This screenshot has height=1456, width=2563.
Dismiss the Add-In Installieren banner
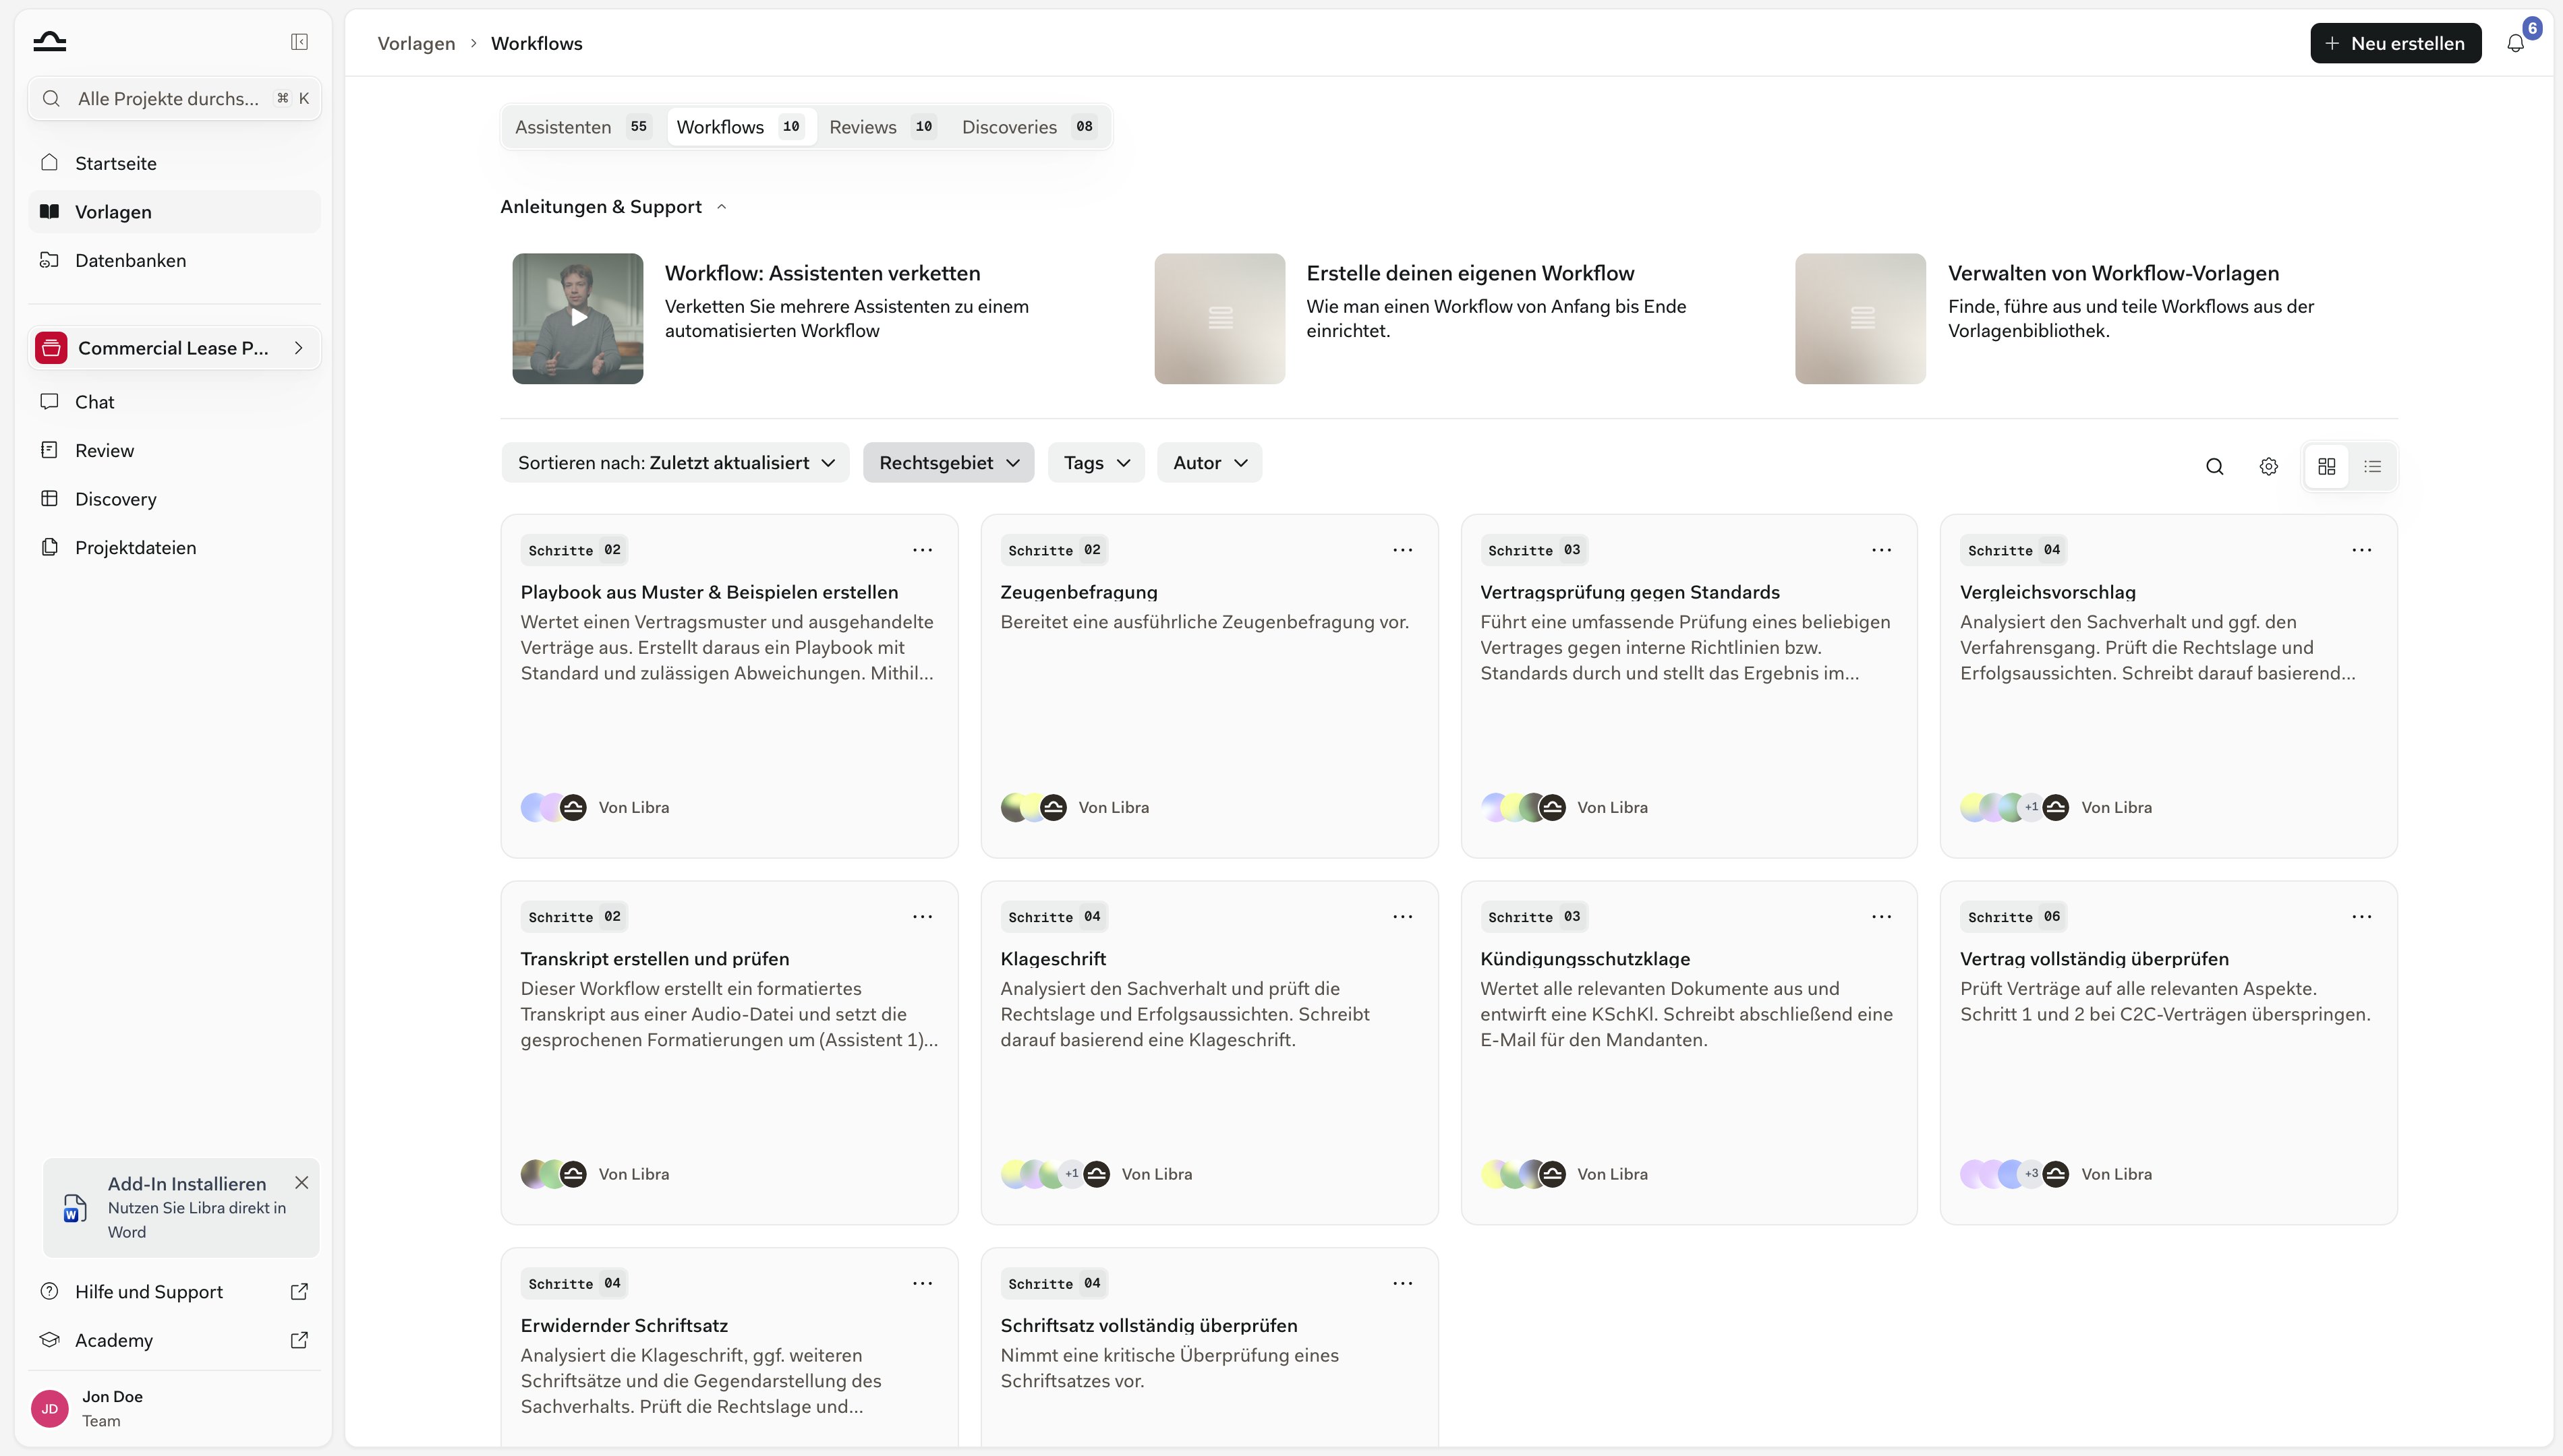[301, 1183]
